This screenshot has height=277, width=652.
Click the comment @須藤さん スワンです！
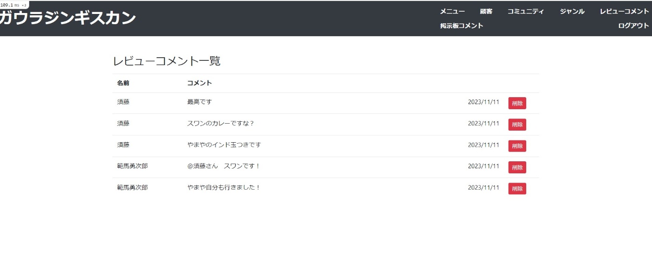(224, 166)
